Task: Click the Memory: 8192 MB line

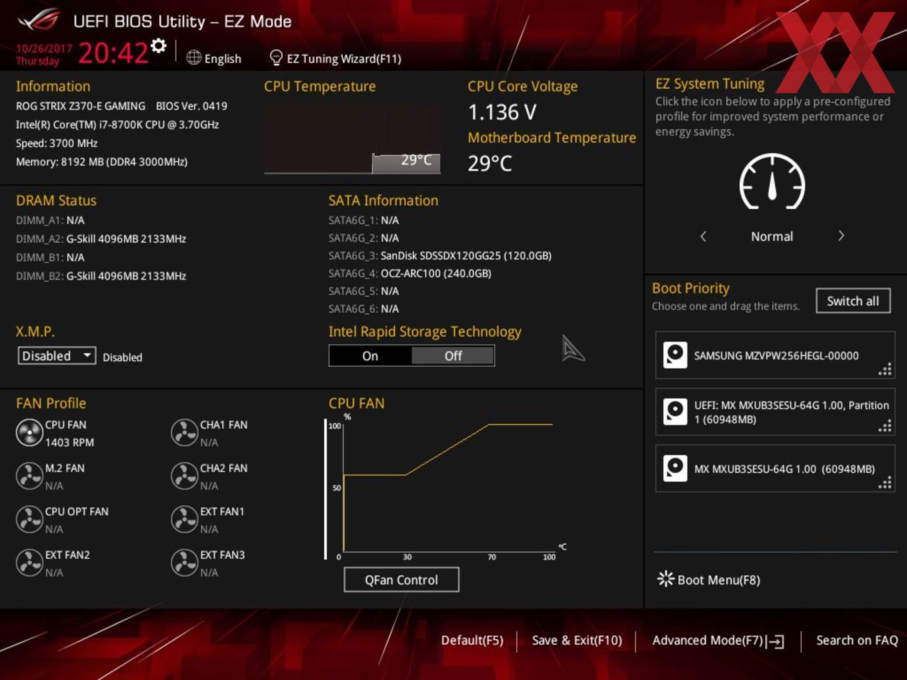Action: [101, 162]
